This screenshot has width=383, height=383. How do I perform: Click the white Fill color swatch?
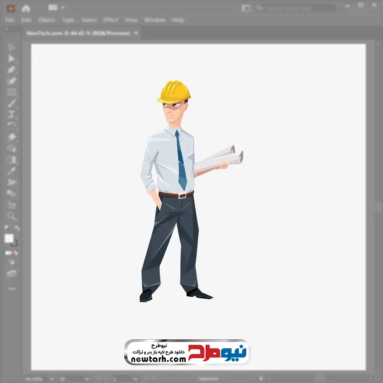click(x=9, y=239)
